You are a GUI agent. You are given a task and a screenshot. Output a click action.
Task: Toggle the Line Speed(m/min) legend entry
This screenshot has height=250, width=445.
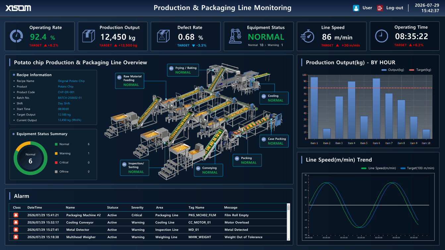(379, 168)
